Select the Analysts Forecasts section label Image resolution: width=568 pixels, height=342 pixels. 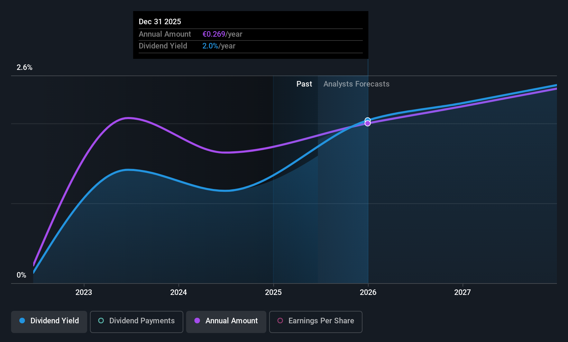(x=356, y=84)
